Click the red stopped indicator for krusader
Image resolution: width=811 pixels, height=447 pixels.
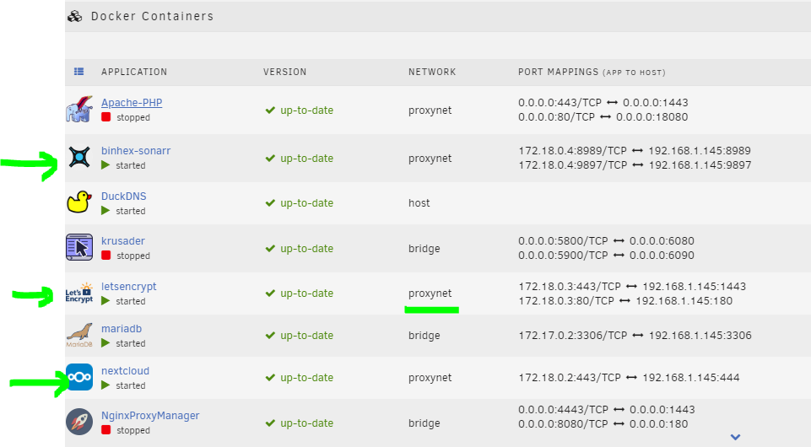pyautogui.click(x=106, y=256)
